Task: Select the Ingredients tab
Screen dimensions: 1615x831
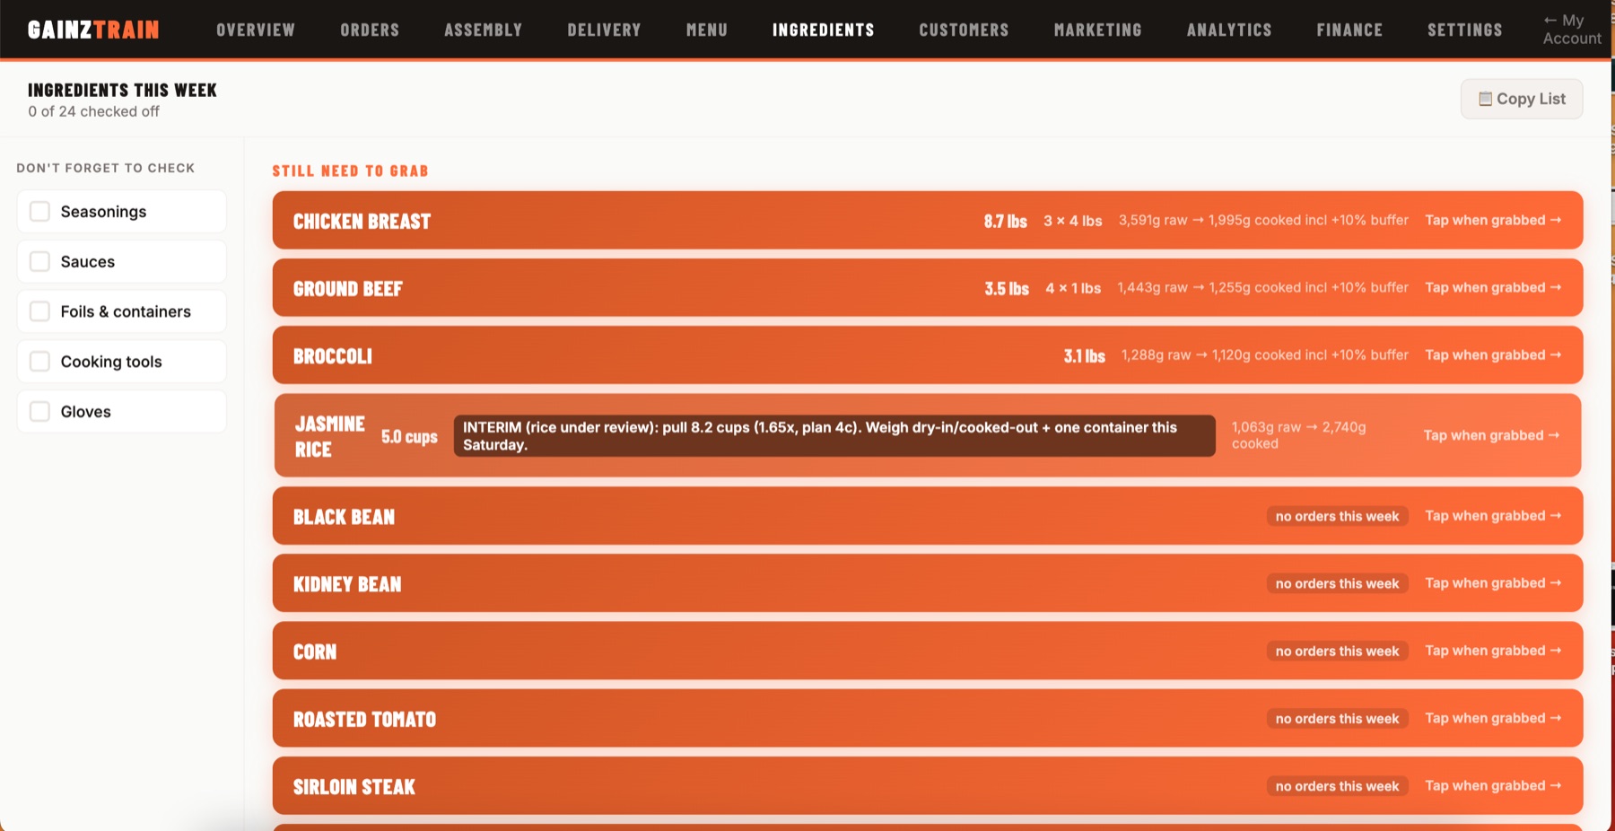Action: pos(823,30)
